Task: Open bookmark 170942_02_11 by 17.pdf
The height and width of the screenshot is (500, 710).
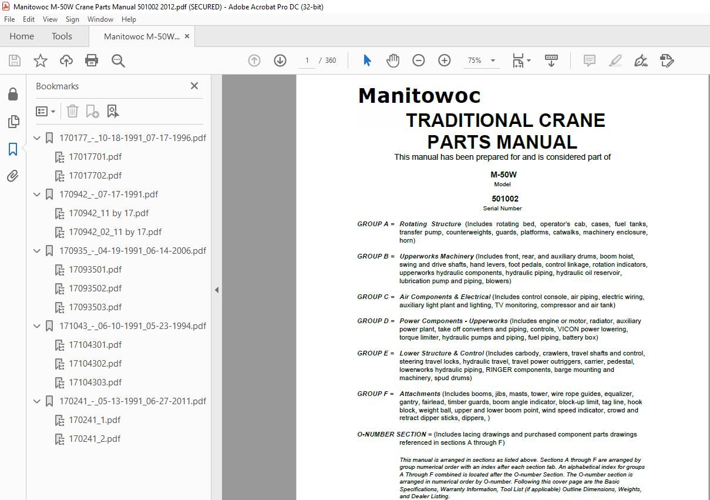Action: pyautogui.click(x=115, y=232)
